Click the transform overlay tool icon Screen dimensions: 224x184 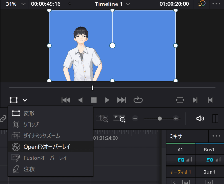tap(13, 100)
